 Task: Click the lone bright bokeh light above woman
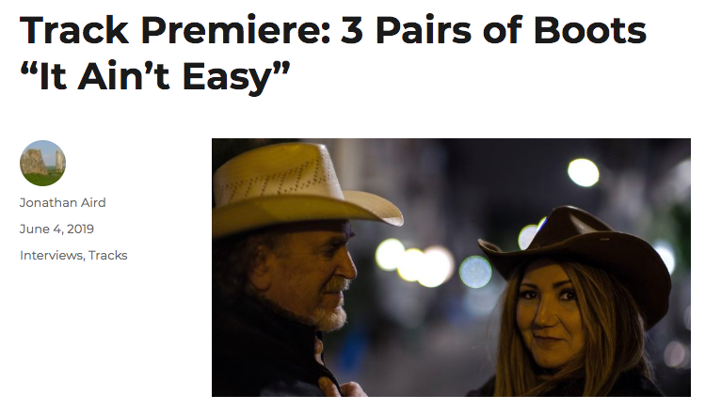point(584,172)
